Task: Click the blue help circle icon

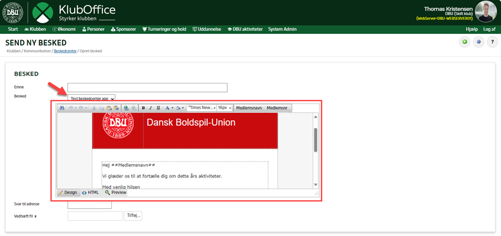Action: (479, 42)
